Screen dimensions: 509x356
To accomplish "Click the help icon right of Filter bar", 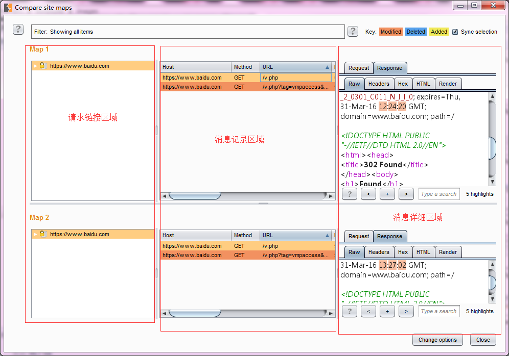I will click(x=353, y=32).
